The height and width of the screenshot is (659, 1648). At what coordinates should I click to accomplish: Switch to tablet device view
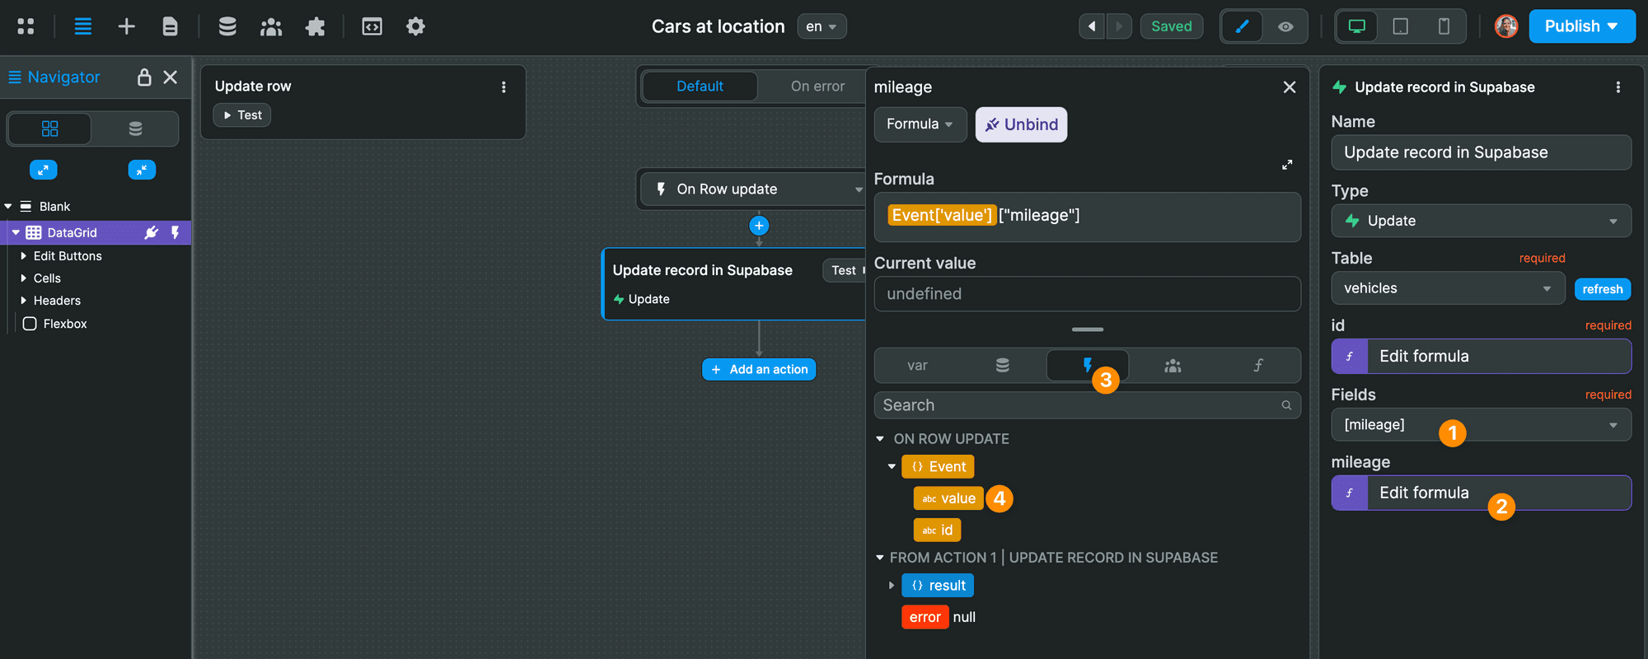[x=1400, y=26]
